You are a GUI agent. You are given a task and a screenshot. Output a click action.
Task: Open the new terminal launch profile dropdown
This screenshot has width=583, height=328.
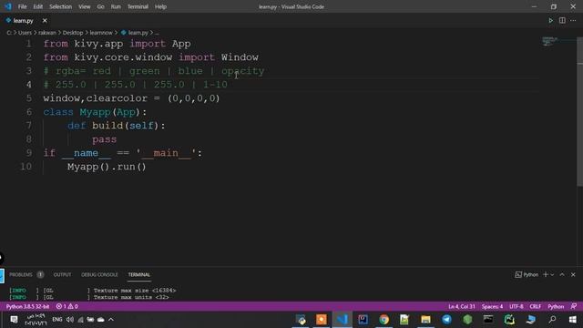552,275
